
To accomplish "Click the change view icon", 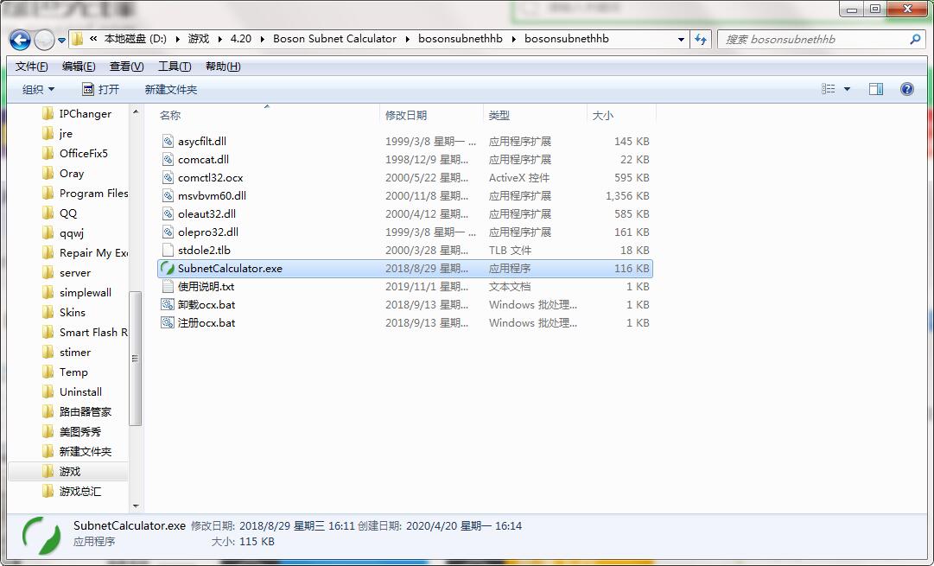I will 828,89.
